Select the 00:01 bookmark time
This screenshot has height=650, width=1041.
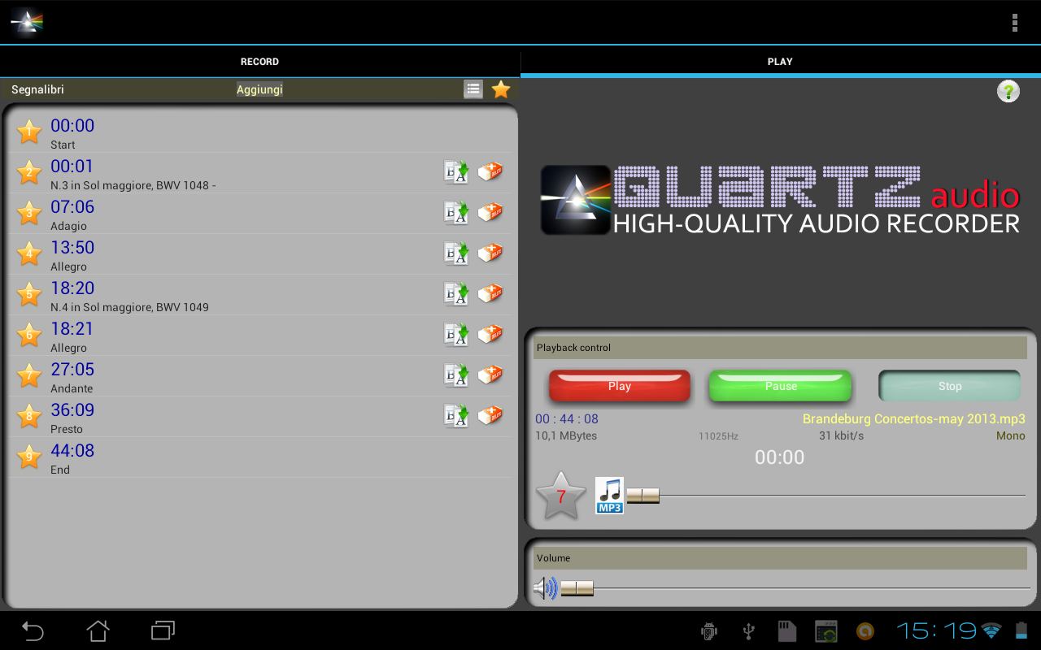click(72, 166)
